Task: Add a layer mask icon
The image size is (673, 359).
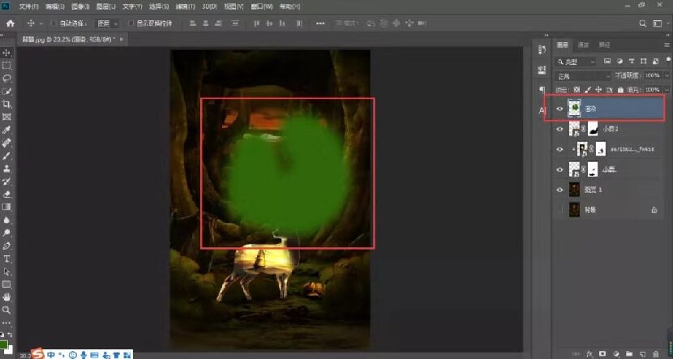Action: coord(602,354)
